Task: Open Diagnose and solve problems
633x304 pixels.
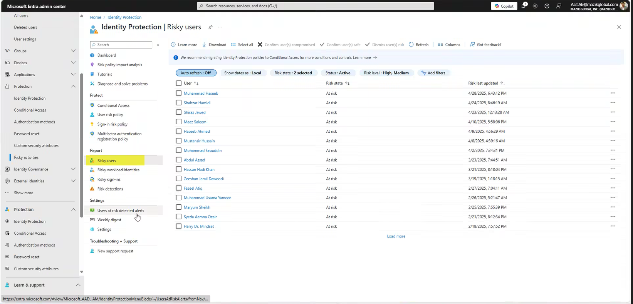Action: 122,84
